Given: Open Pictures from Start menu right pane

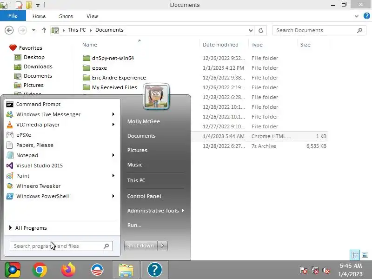Looking at the screenshot, I should (x=137, y=150).
